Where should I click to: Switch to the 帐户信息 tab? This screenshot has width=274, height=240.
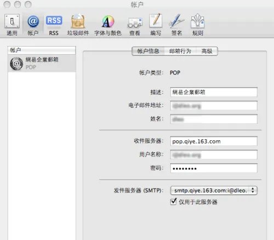point(148,51)
